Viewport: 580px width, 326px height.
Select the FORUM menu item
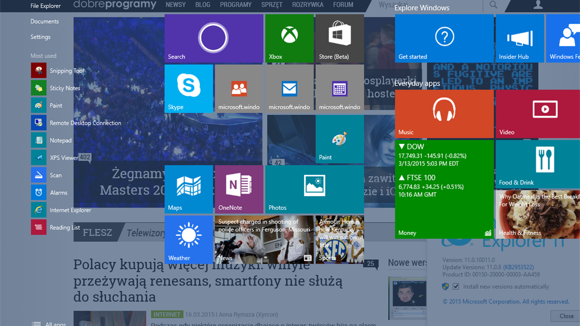[x=343, y=5]
